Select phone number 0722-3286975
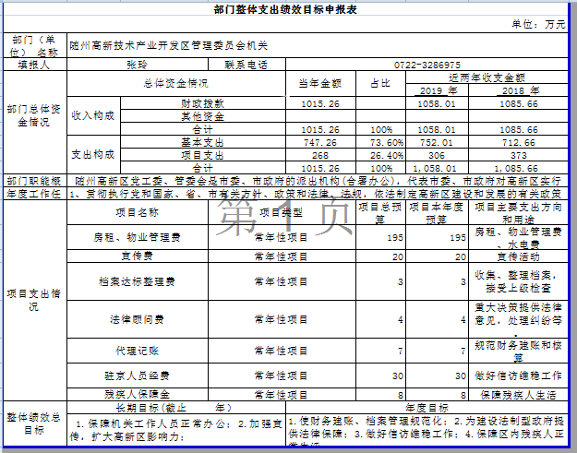This screenshot has height=453, width=577. [x=427, y=65]
